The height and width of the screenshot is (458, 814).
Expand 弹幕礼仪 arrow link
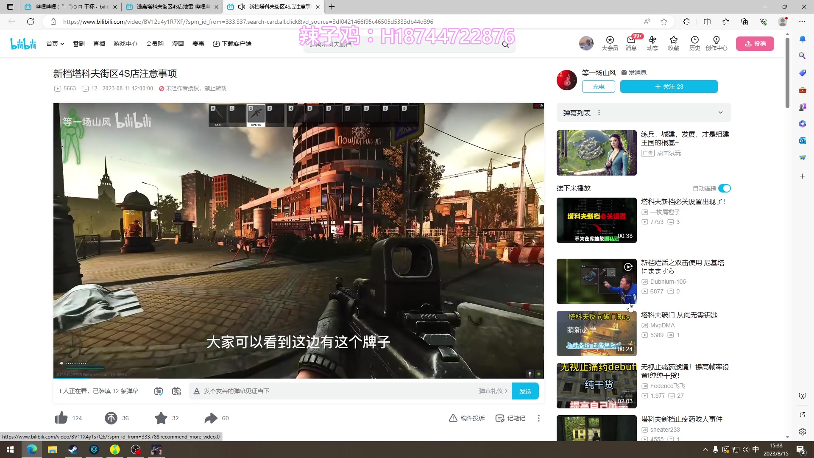tap(493, 391)
